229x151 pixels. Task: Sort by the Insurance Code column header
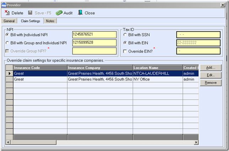[40, 68]
